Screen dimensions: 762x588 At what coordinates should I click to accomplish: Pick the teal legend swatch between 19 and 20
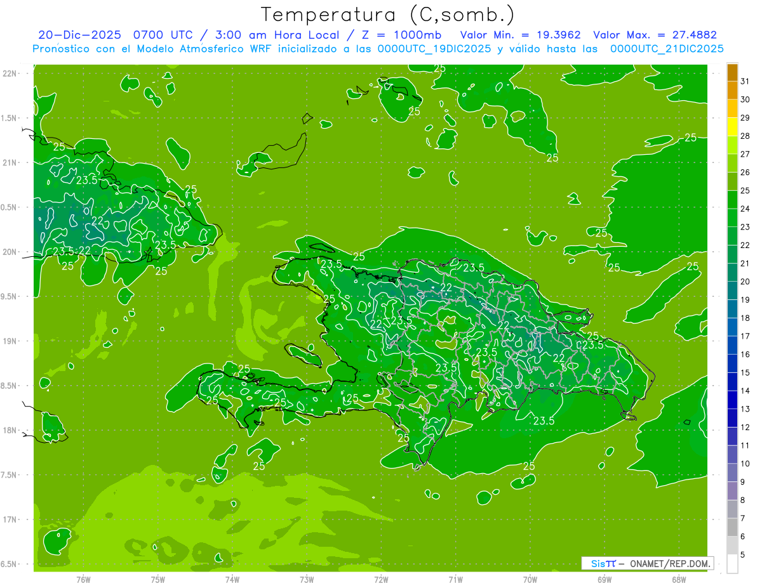(x=732, y=291)
